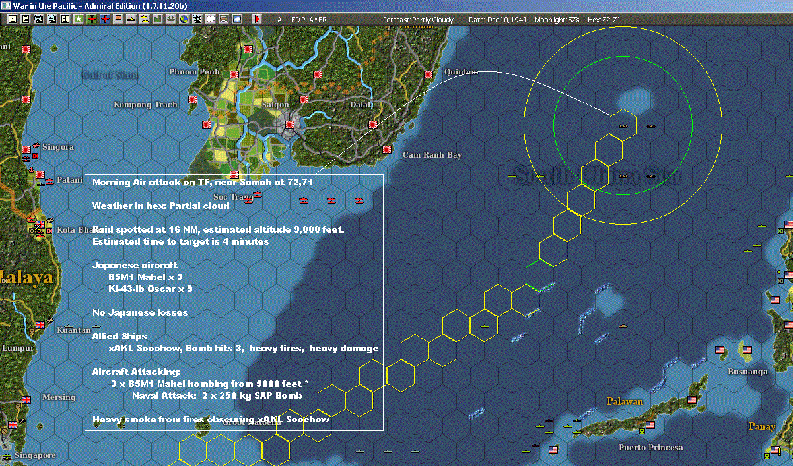Click the double yellow ships toolbar icon
Viewport: 793px width, 466px height.
(145, 19)
